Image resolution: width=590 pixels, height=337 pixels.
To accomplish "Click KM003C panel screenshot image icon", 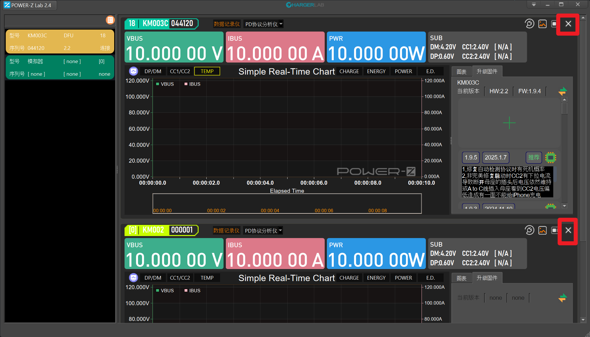I will (x=542, y=24).
